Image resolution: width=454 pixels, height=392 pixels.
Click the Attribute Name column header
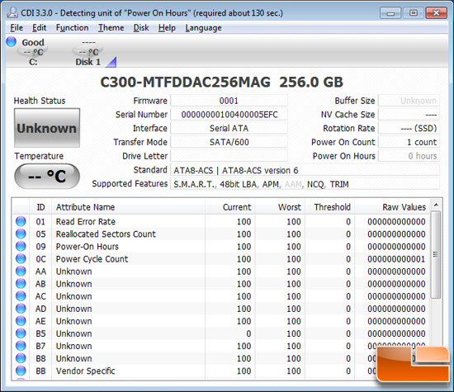pyautogui.click(x=128, y=207)
